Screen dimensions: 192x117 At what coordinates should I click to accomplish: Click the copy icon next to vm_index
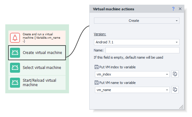coord(175,74)
